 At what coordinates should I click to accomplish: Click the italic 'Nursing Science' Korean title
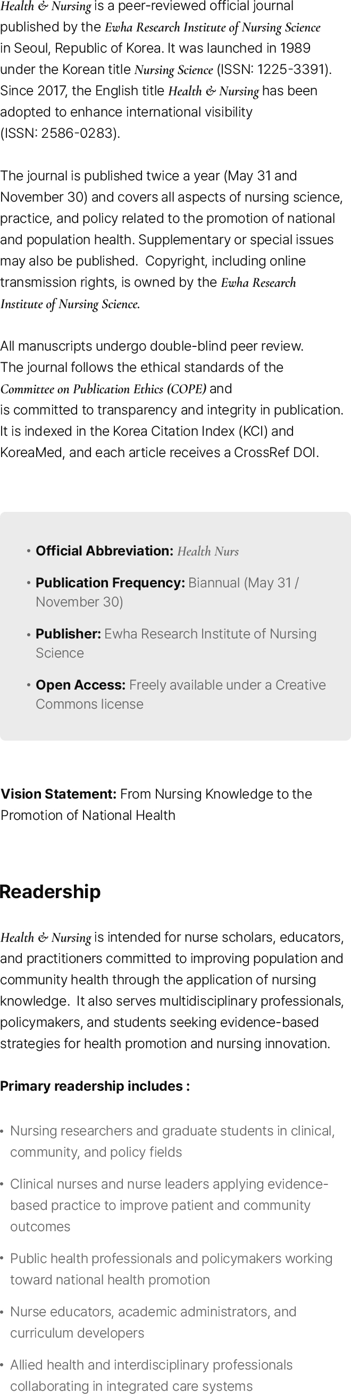173,70
